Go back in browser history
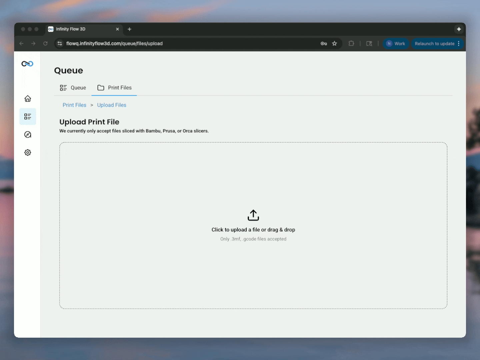480x360 pixels. pos(22,44)
